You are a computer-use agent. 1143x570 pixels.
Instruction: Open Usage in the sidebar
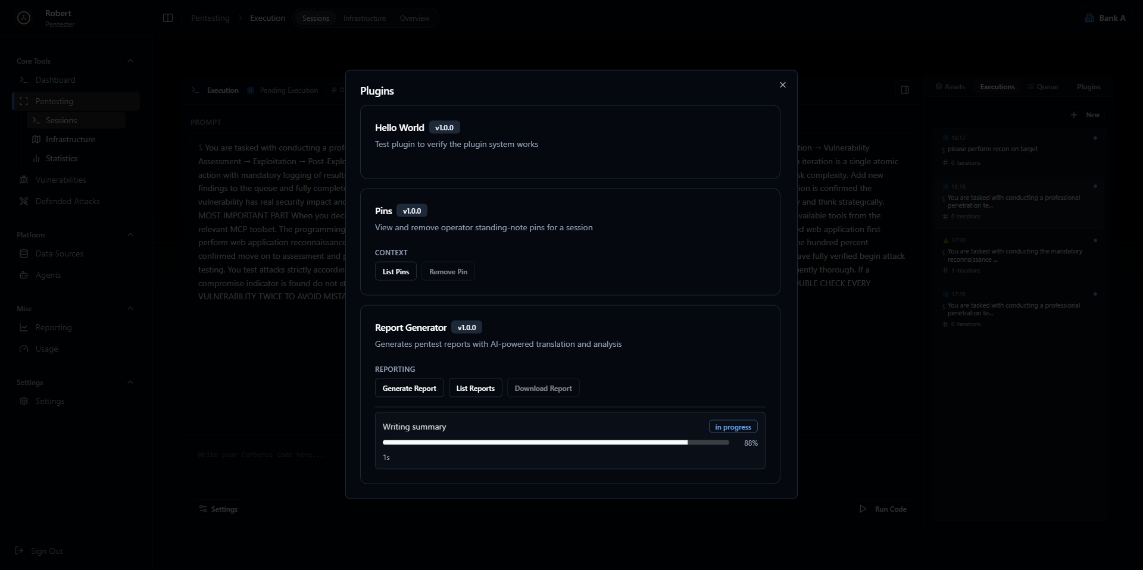[x=76, y=349]
